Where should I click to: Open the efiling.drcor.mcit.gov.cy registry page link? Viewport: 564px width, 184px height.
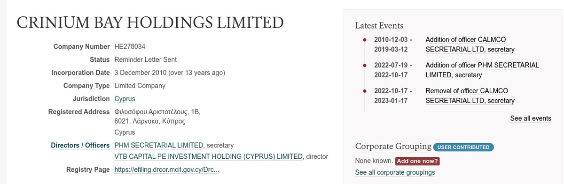[167, 169]
